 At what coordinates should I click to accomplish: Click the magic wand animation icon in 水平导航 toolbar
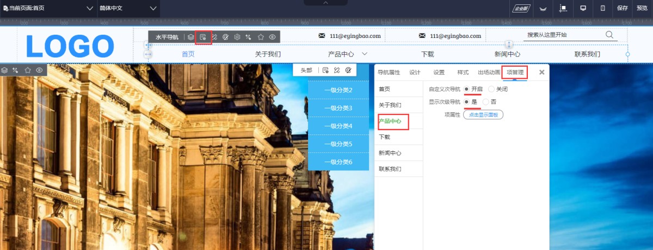249,37
